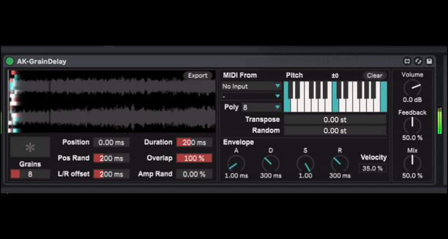Image resolution: width=448 pixels, height=239 pixels.
Task: Click the Overlap percentage slider
Action: (194, 158)
